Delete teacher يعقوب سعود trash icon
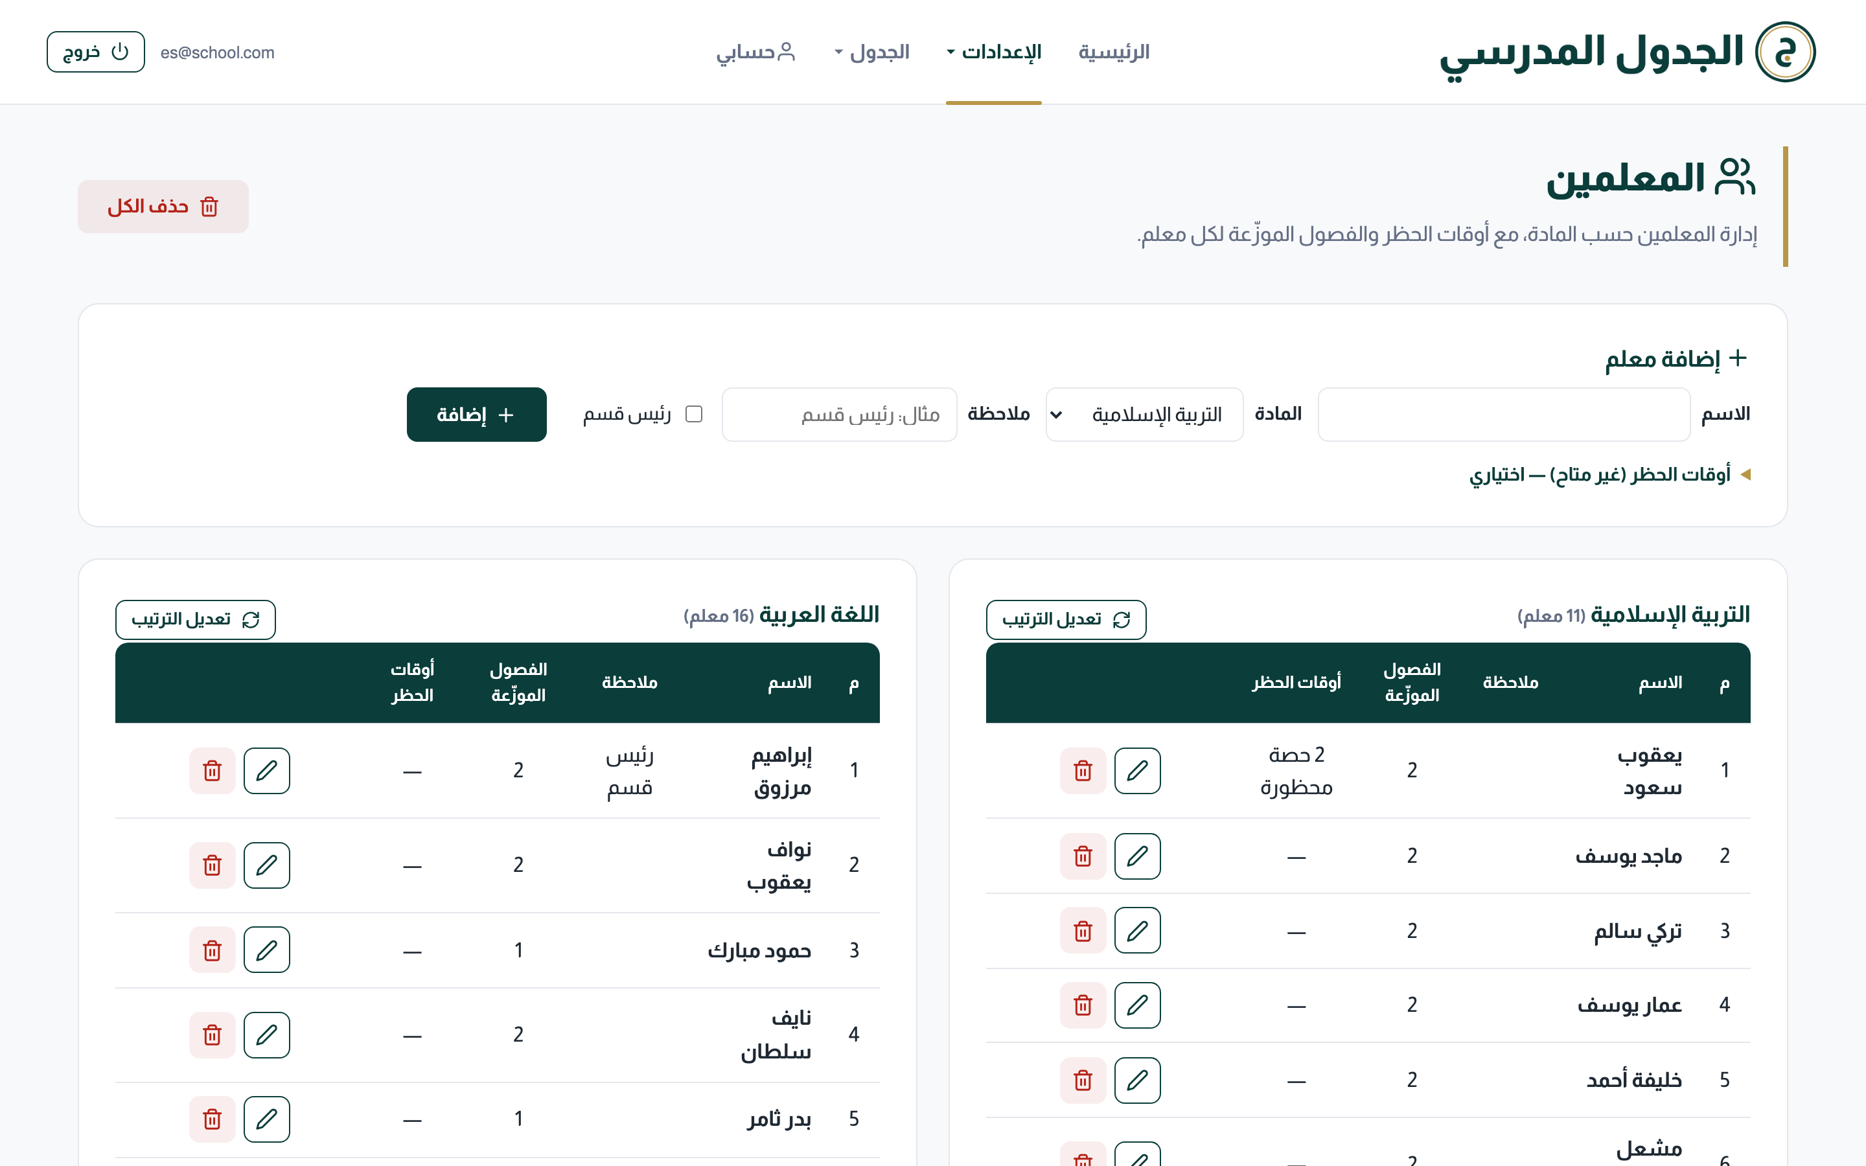The height and width of the screenshot is (1166, 1866). [1083, 770]
